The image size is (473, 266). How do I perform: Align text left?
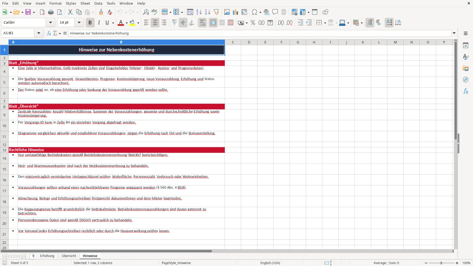click(x=147, y=23)
